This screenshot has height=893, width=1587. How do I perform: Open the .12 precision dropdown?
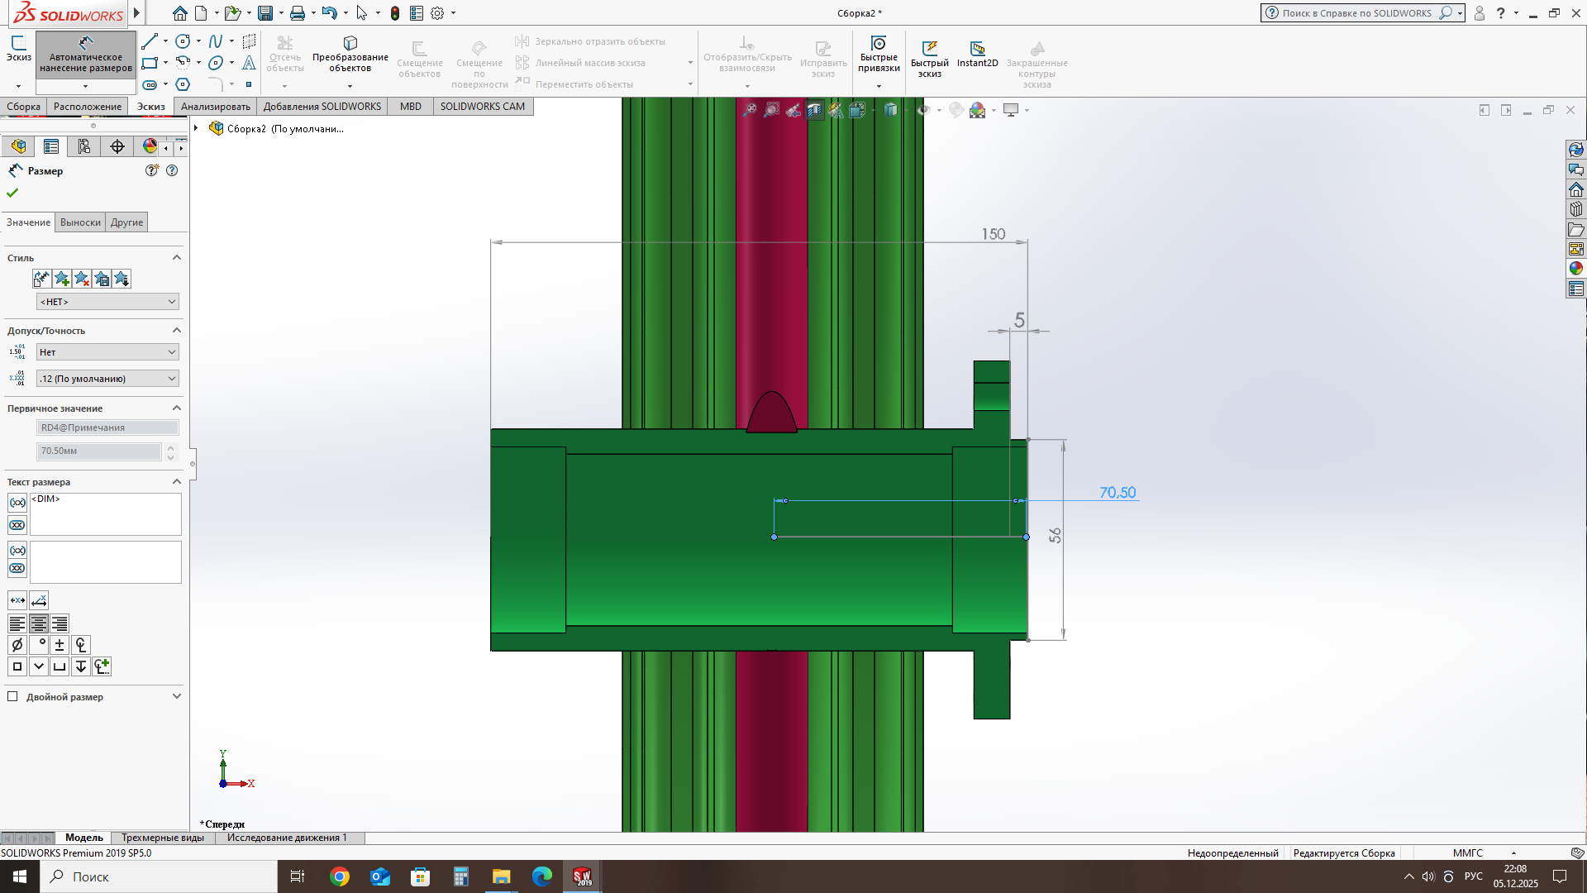click(x=107, y=379)
